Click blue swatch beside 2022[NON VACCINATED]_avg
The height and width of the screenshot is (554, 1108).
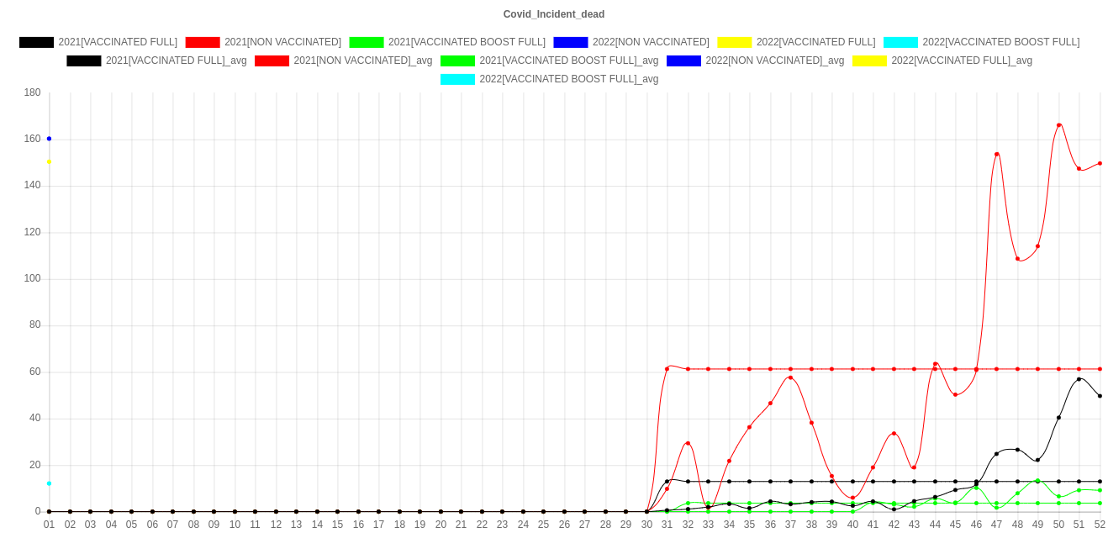point(683,61)
